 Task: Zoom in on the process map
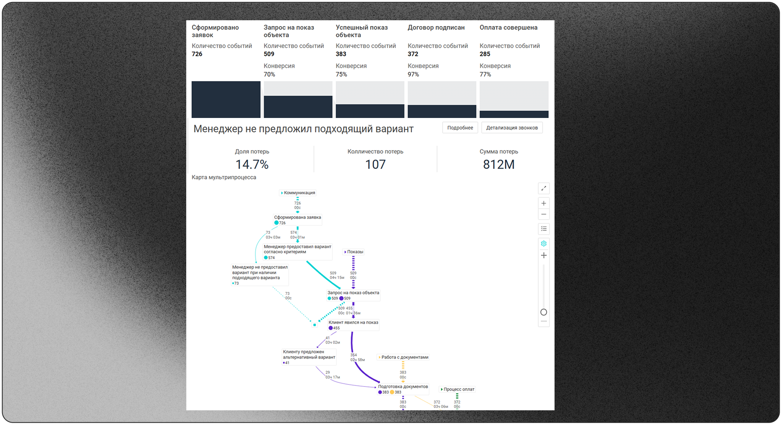point(543,203)
